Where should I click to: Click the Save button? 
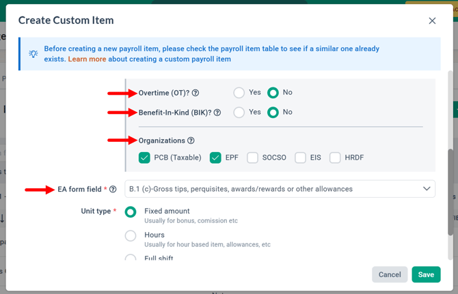pos(426,274)
